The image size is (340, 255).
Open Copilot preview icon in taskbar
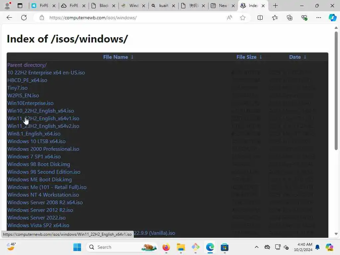click(x=329, y=247)
